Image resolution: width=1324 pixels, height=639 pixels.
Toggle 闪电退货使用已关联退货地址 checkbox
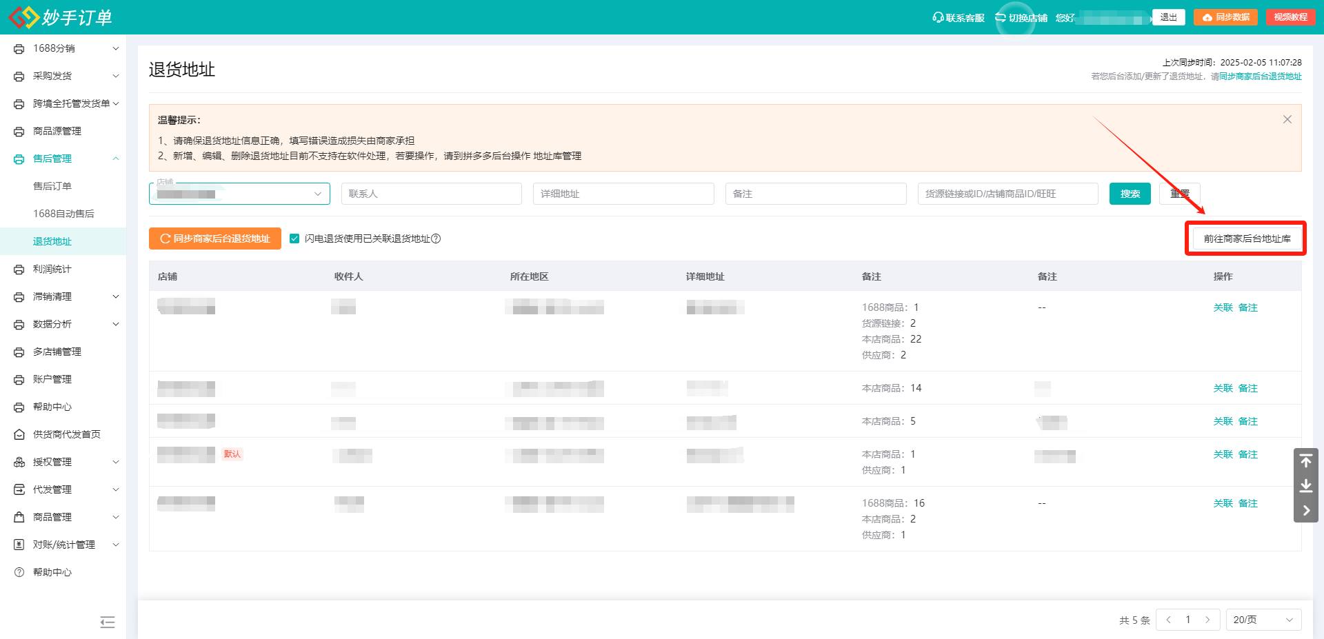point(294,239)
